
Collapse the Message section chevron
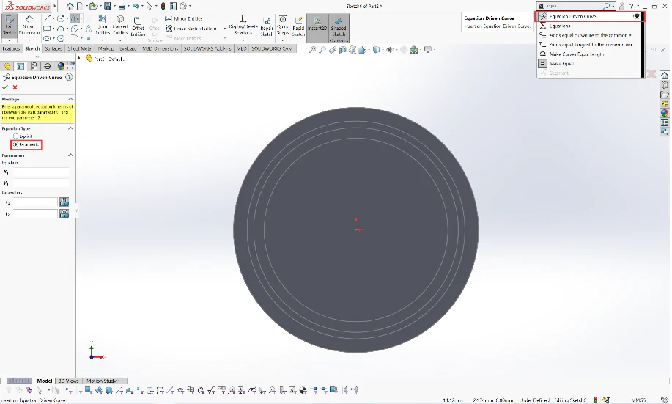(x=70, y=99)
